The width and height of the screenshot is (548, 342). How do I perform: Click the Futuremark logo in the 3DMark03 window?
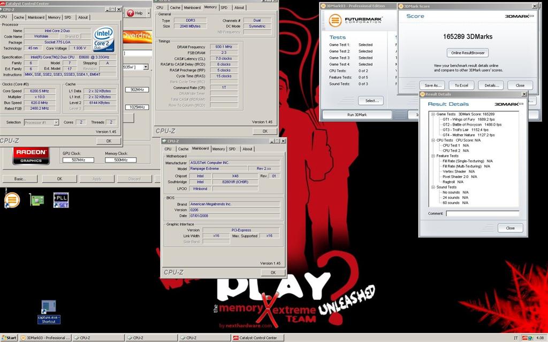(355, 20)
